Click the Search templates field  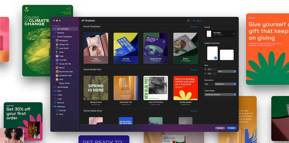point(214,21)
